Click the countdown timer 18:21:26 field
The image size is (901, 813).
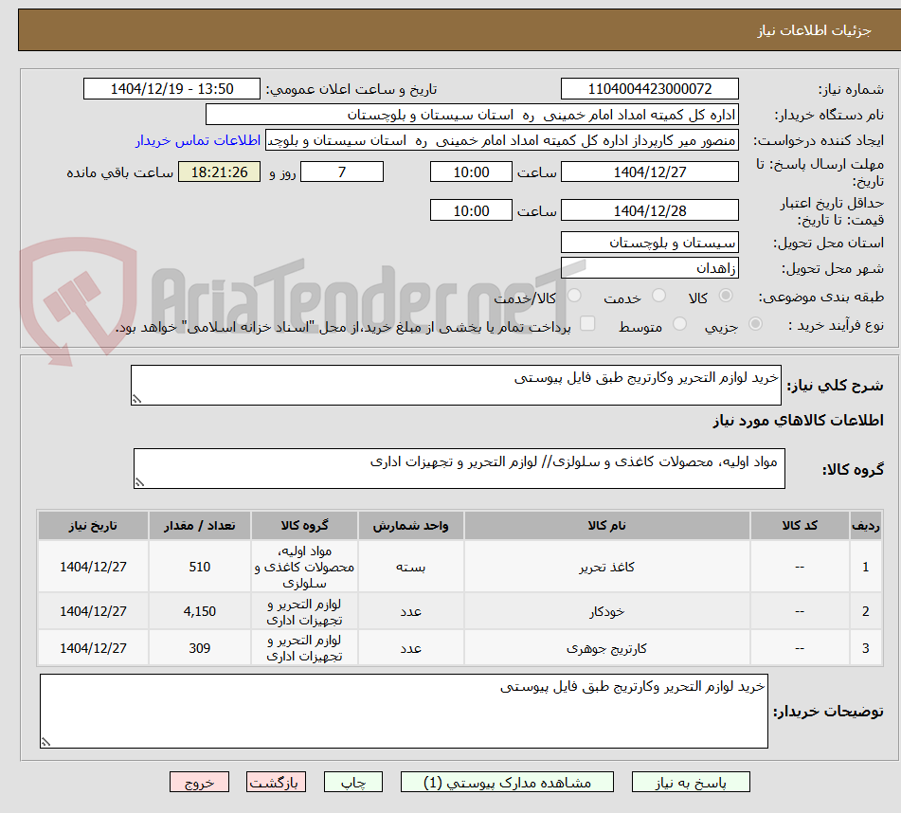tap(219, 172)
